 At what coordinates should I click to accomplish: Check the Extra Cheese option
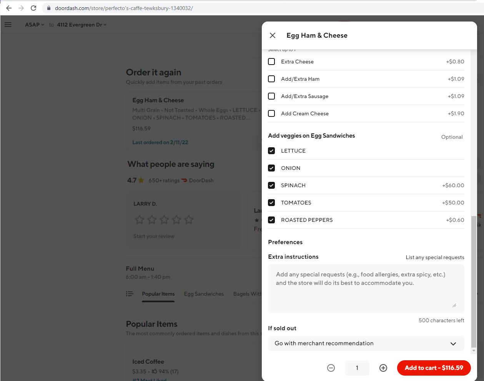(271, 62)
